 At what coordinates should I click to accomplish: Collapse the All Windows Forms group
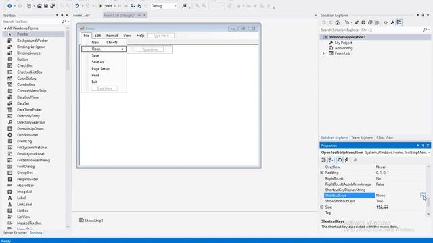coord(5,28)
